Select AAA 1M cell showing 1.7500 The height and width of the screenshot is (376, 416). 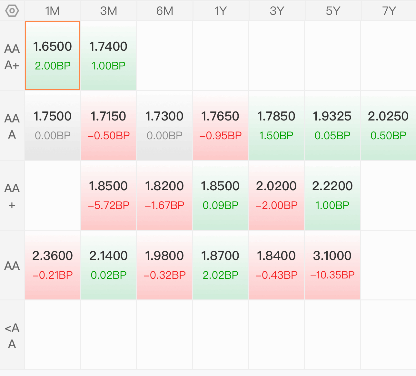[53, 126]
